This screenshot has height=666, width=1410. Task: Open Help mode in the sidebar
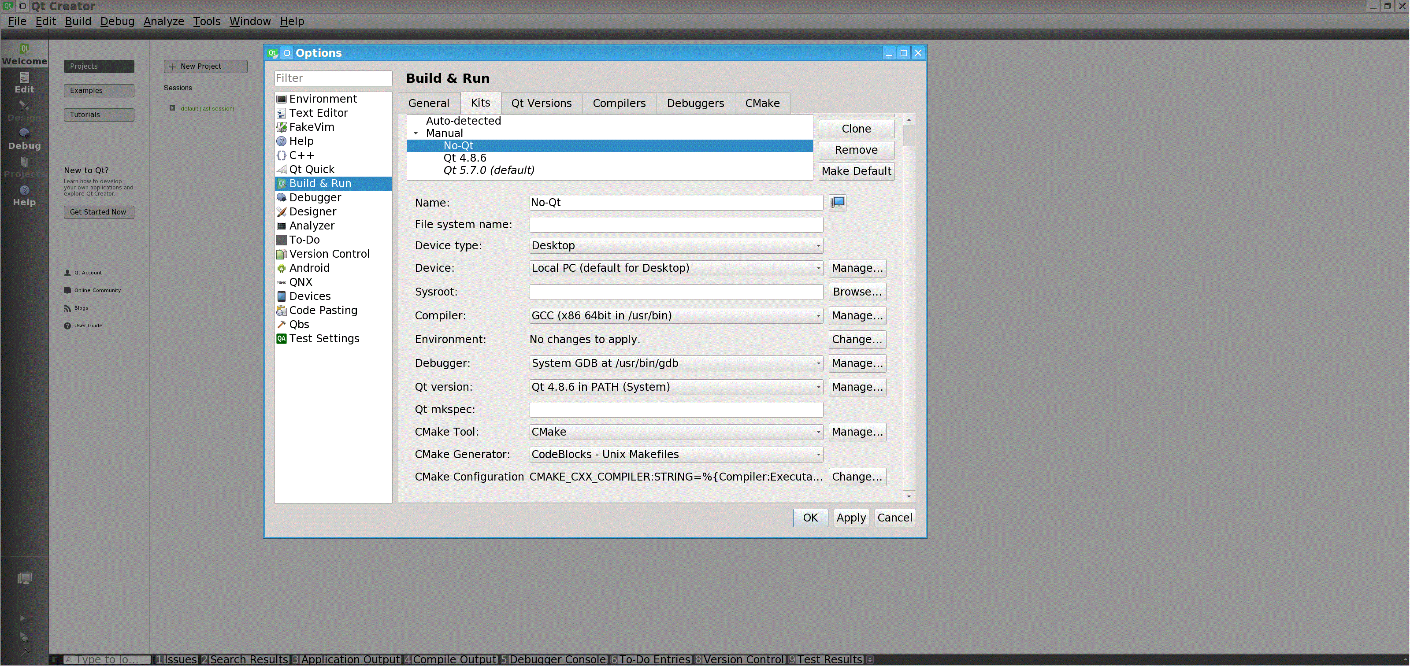click(x=24, y=196)
